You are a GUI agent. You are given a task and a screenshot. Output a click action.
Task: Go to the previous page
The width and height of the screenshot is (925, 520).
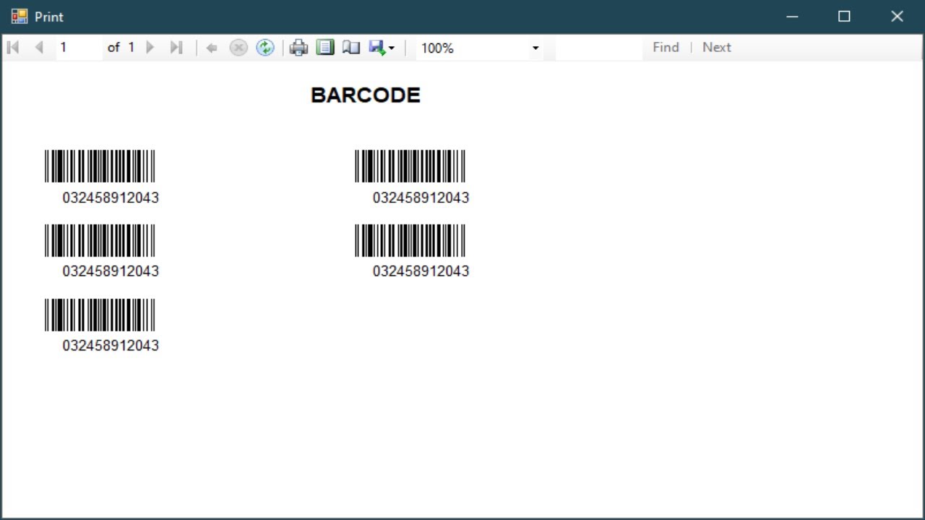(x=39, y=48)
